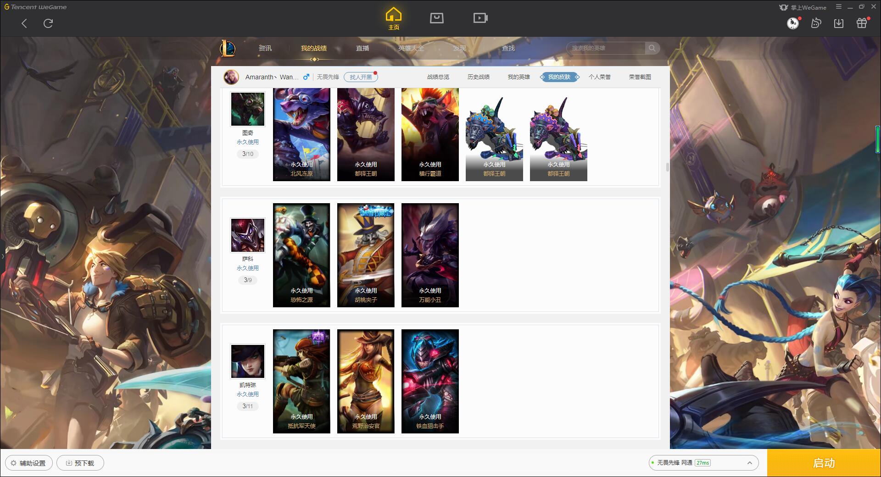Click the League of Legends logo
Screen dimensions: 881x477
228,48
